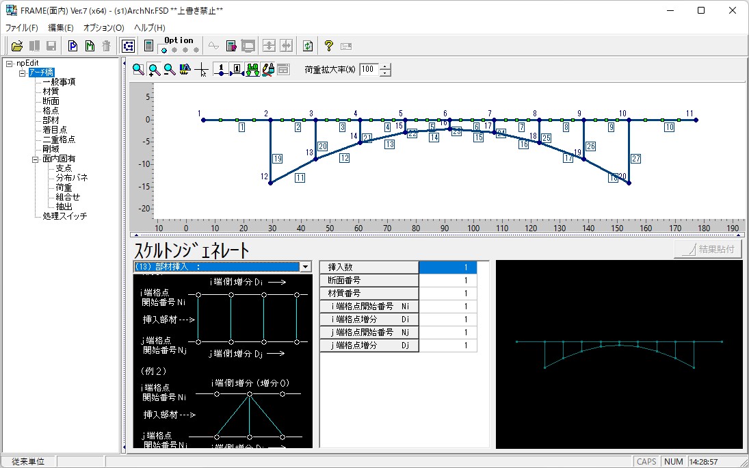Select first Option radio dot
The image size is (749, 468).
pyautogui.click(x=164, y=50)
